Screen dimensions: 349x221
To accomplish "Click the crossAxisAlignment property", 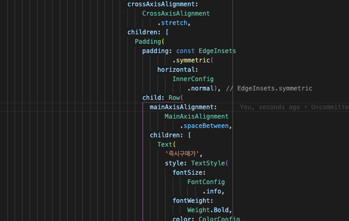I will click(x=163, y=4).
